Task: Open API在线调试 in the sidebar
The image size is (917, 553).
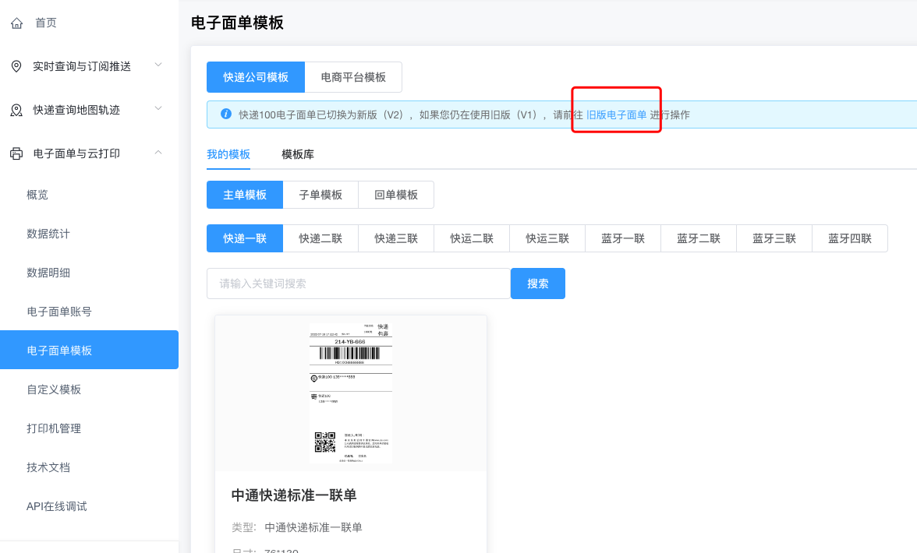Action: (x=57, y=506)
